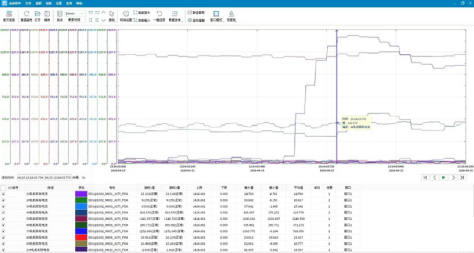
Task: Open the 文件 (File) menu
Action: pyautogui.click(x=28, y=4)
